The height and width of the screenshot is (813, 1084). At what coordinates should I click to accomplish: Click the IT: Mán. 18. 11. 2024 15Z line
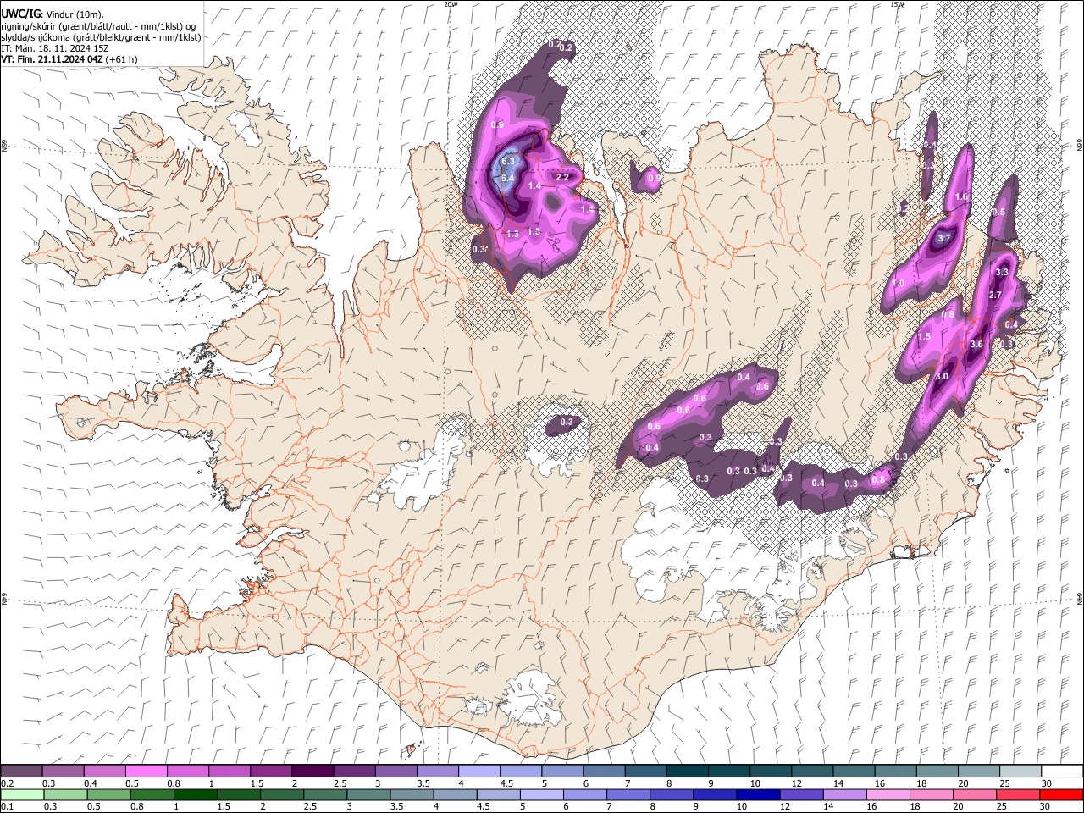[55, 48]
